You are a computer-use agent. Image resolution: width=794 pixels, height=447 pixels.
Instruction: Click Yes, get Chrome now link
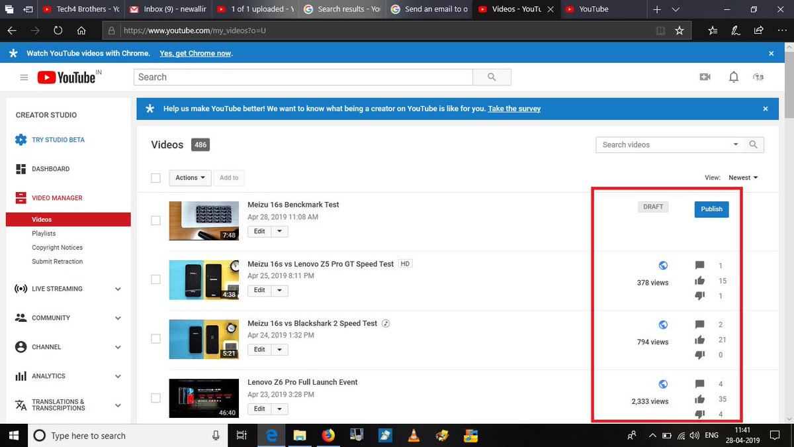[196, 53]
